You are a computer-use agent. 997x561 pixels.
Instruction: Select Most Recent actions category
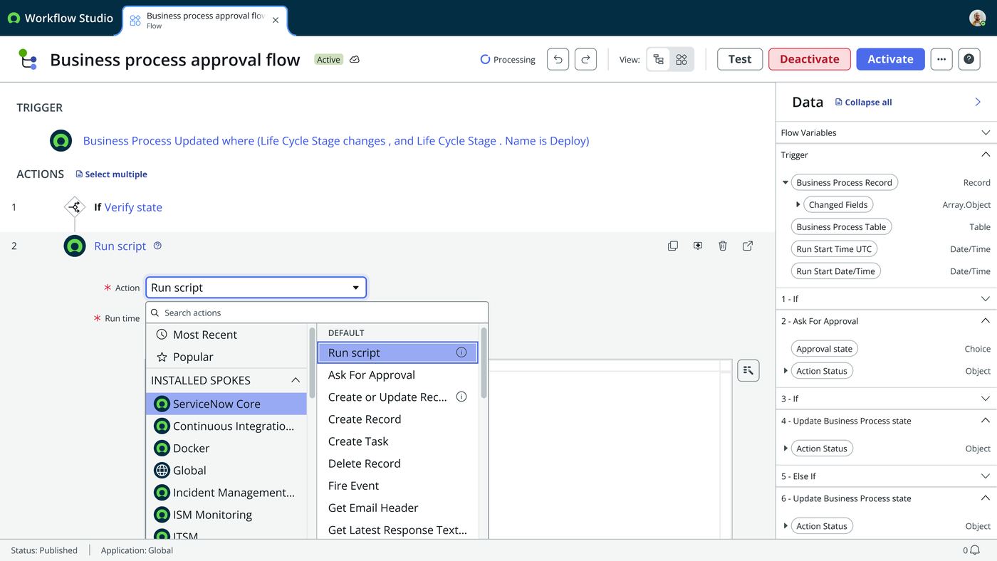click(x=226, y=335)
